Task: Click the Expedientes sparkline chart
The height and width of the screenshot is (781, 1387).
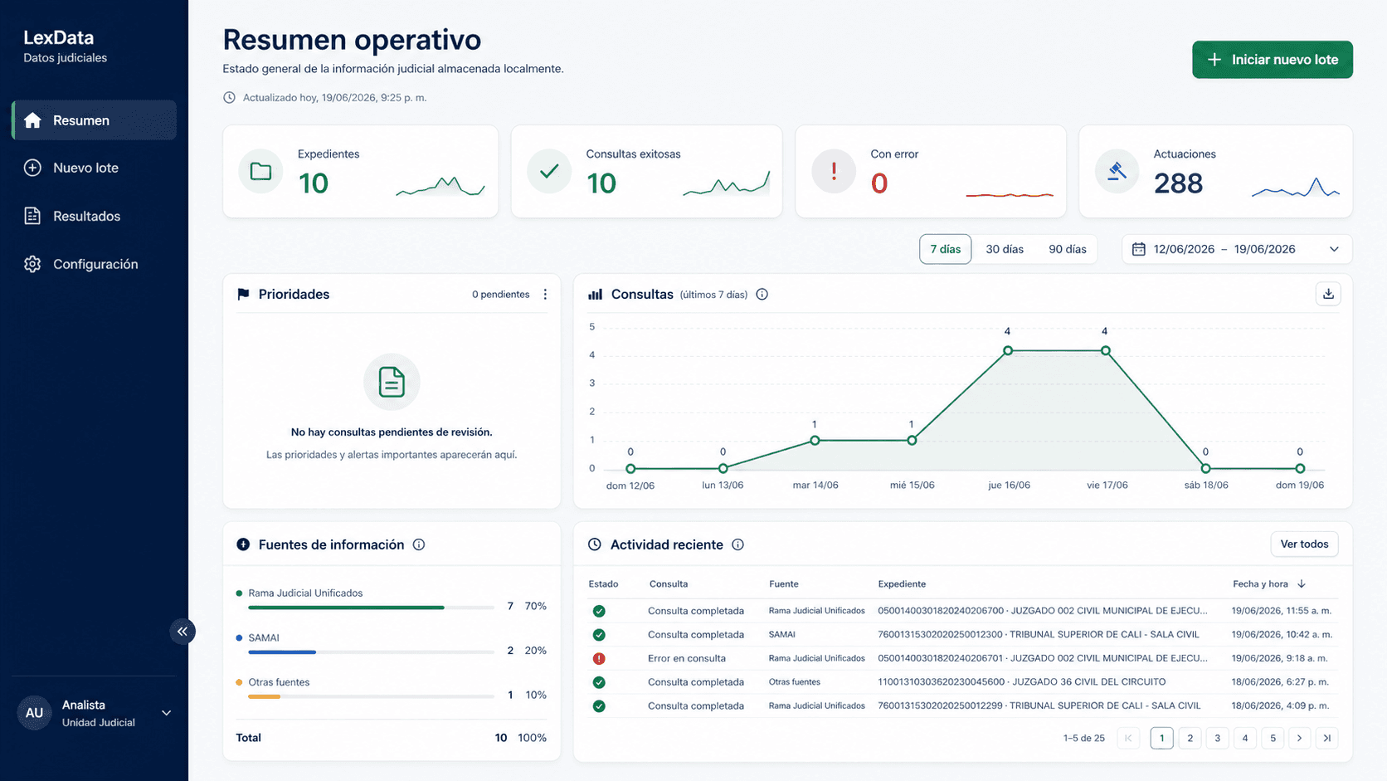Action: 440,186
